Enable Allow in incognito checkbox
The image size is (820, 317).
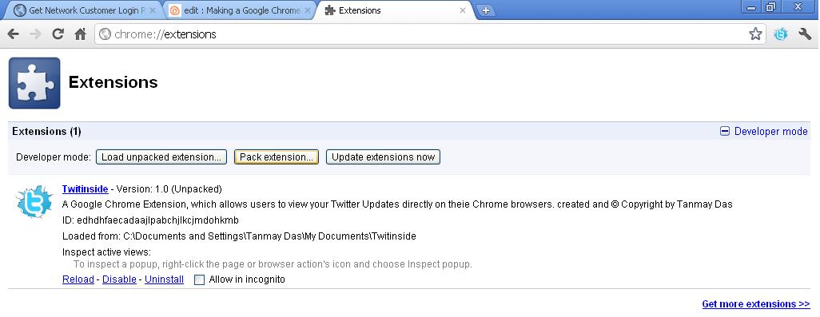point(199,280)
